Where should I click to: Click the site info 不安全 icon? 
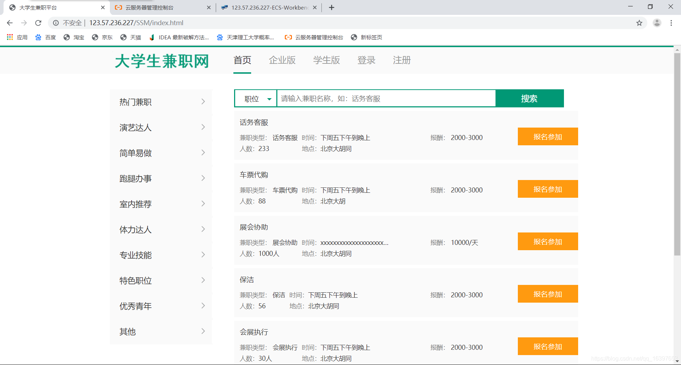click(x=56, y=23)
